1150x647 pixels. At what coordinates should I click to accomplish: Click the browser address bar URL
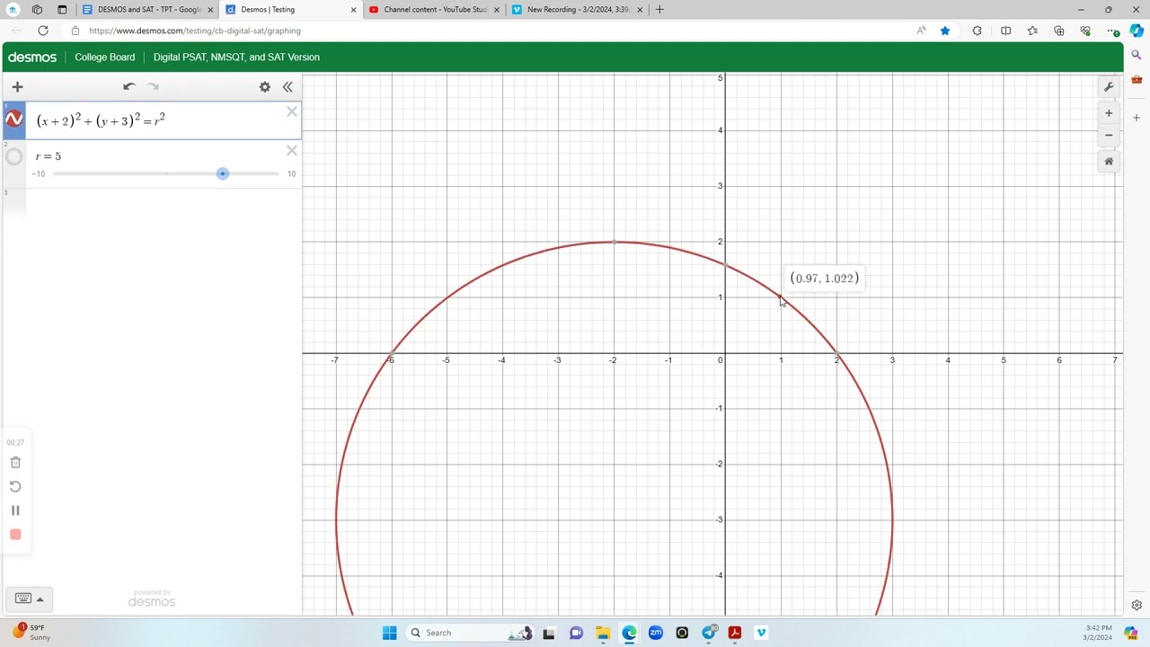click(x=194, y=31)
